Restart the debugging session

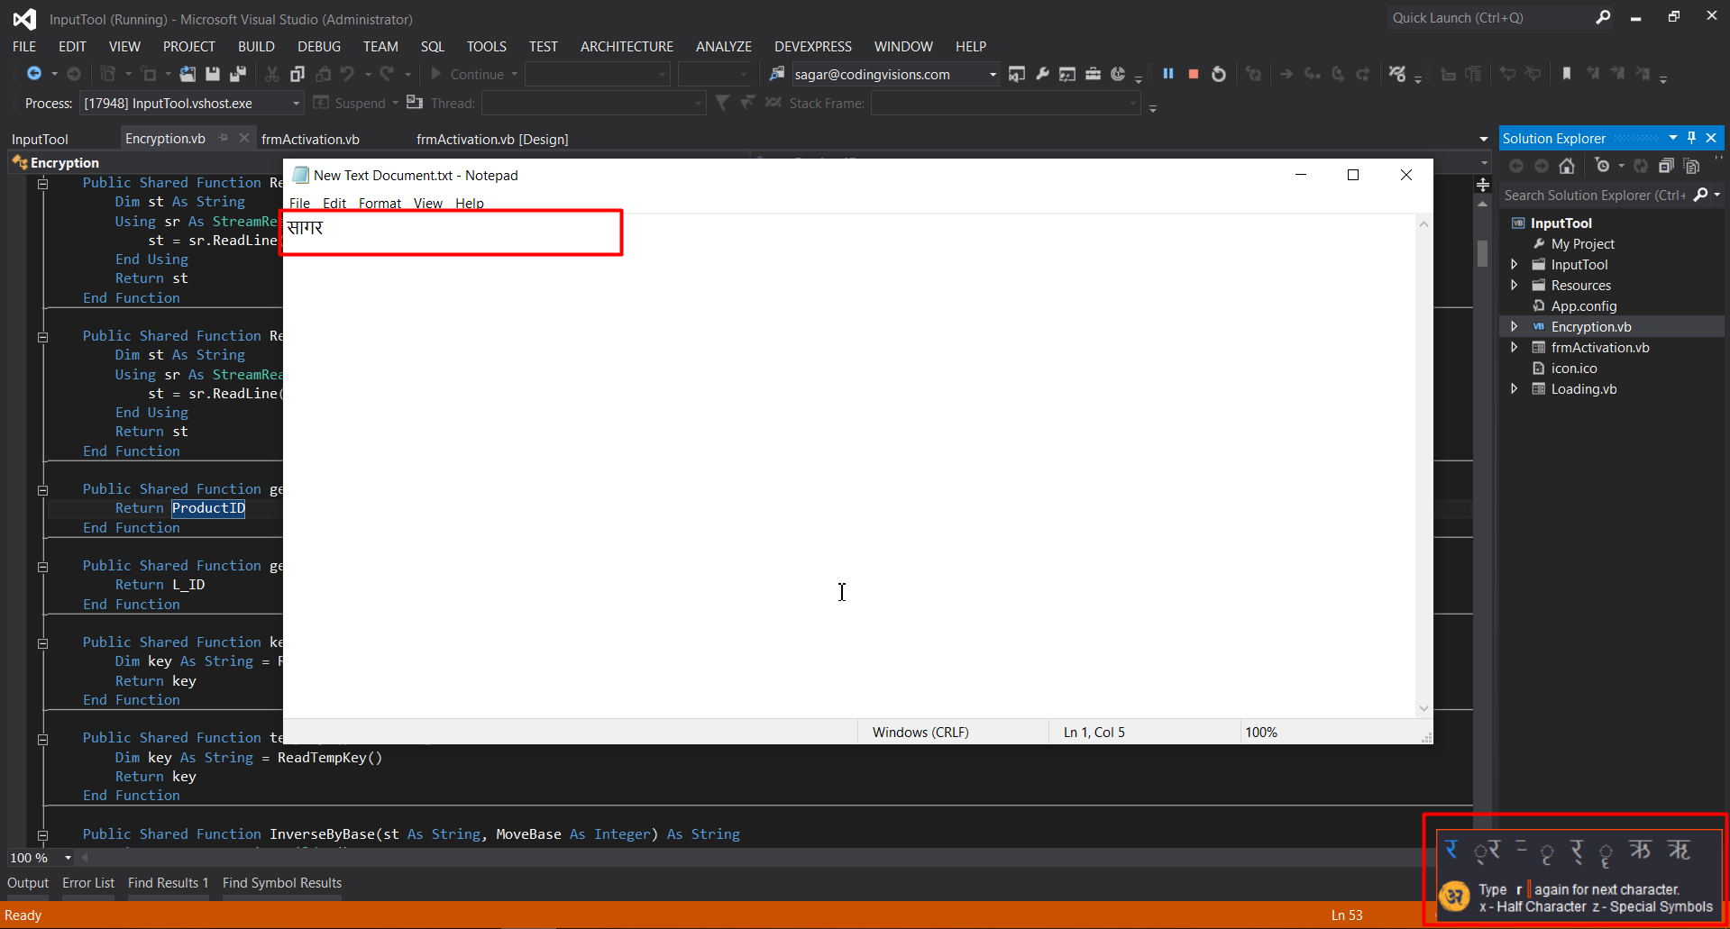[1218, 74]
